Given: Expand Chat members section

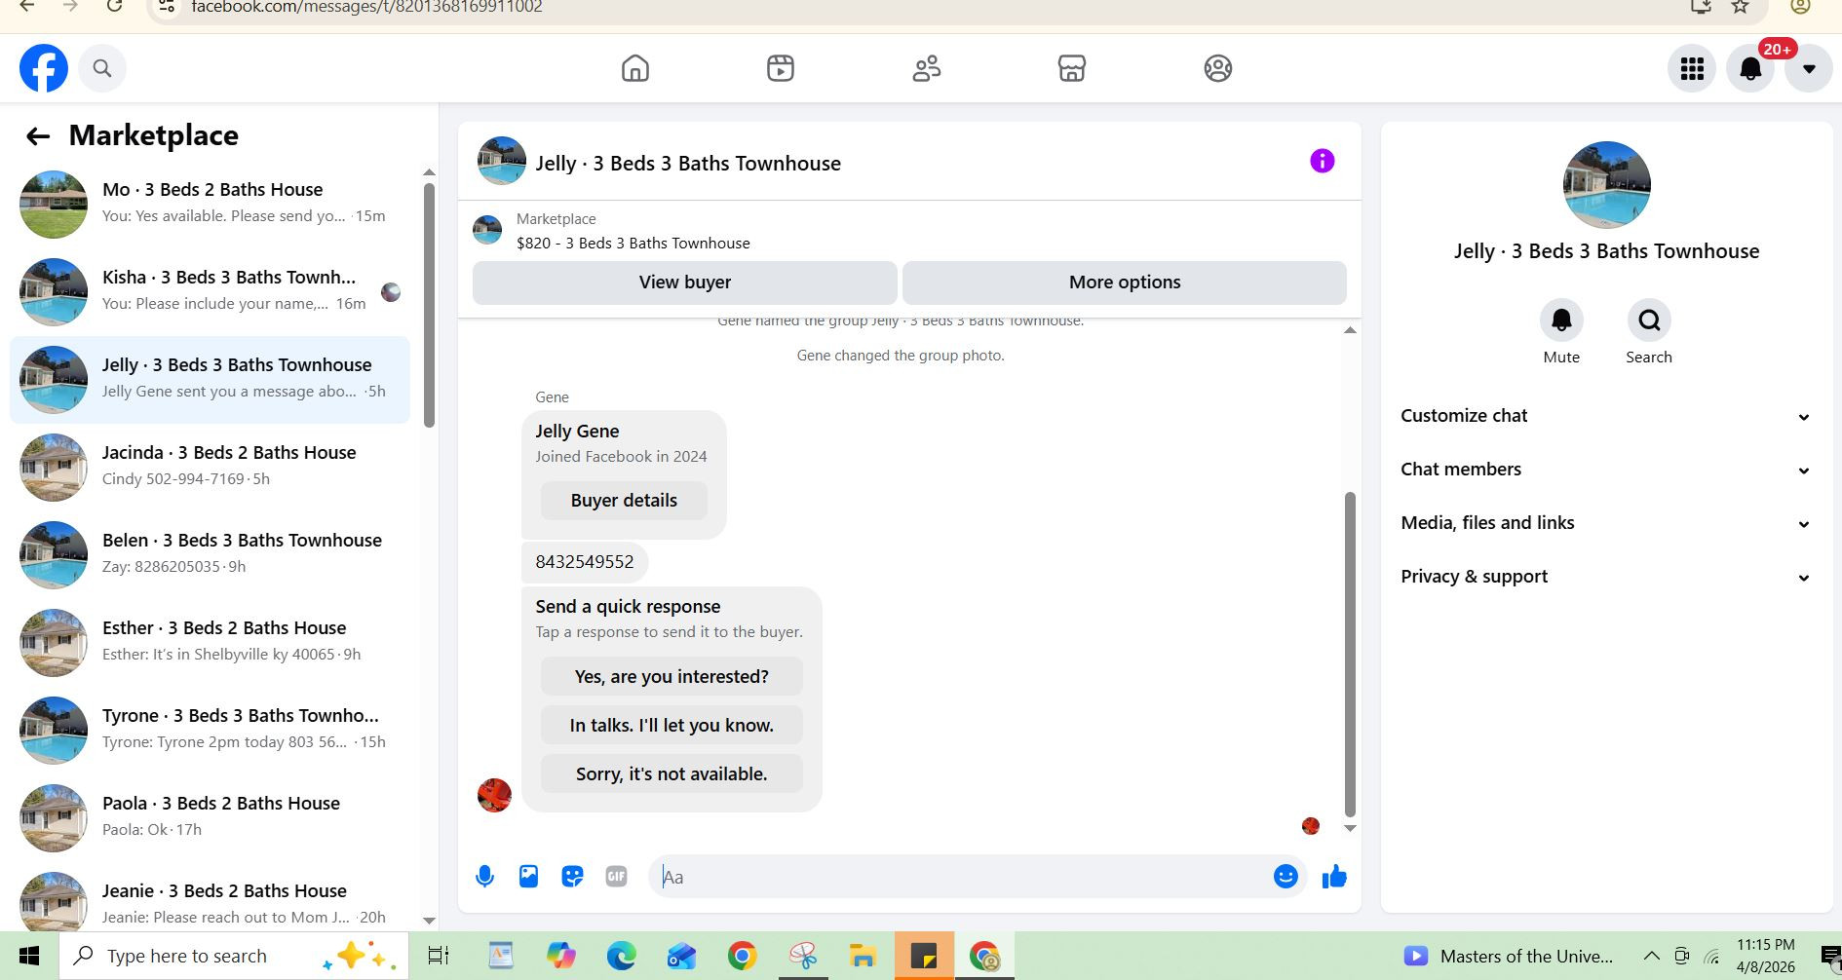Looking at the screenshot, I should point(1606,470).
